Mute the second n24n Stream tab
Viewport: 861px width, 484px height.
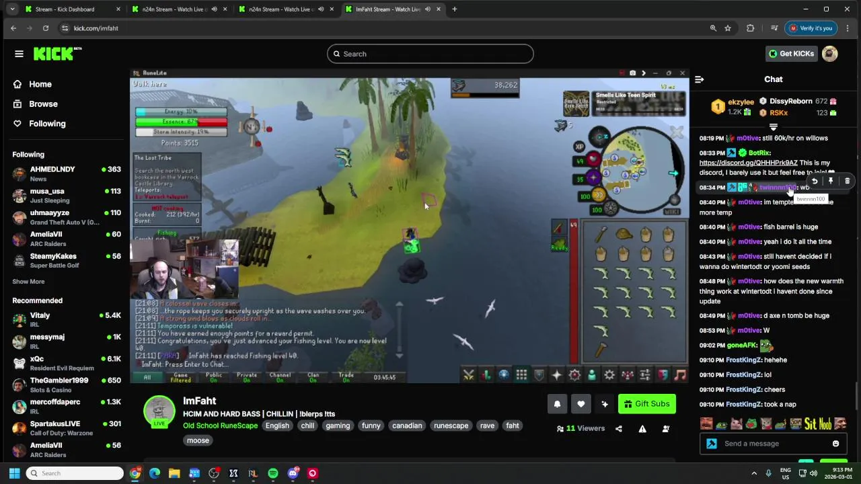pyautogui.click(x=321, y=9)
